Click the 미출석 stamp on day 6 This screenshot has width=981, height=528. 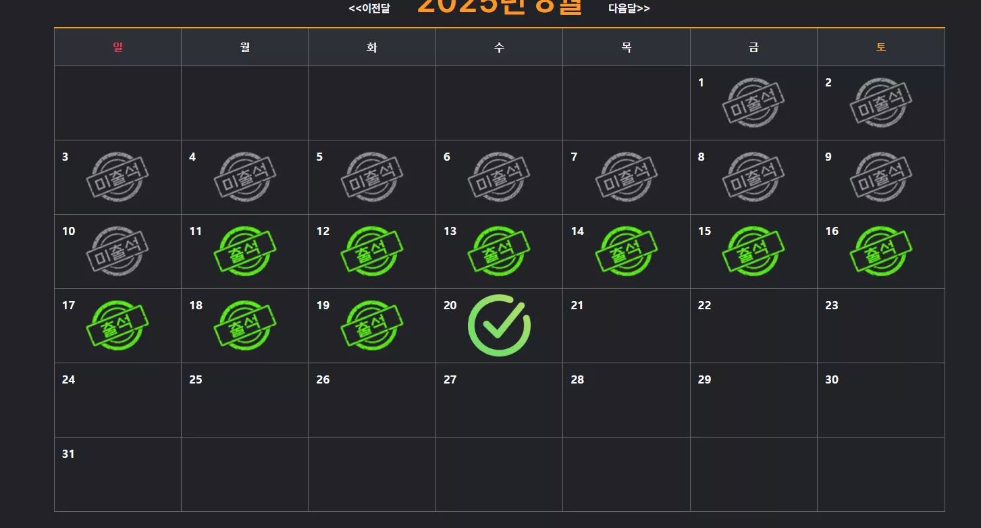pyautogui.click(x=499, y=177)
